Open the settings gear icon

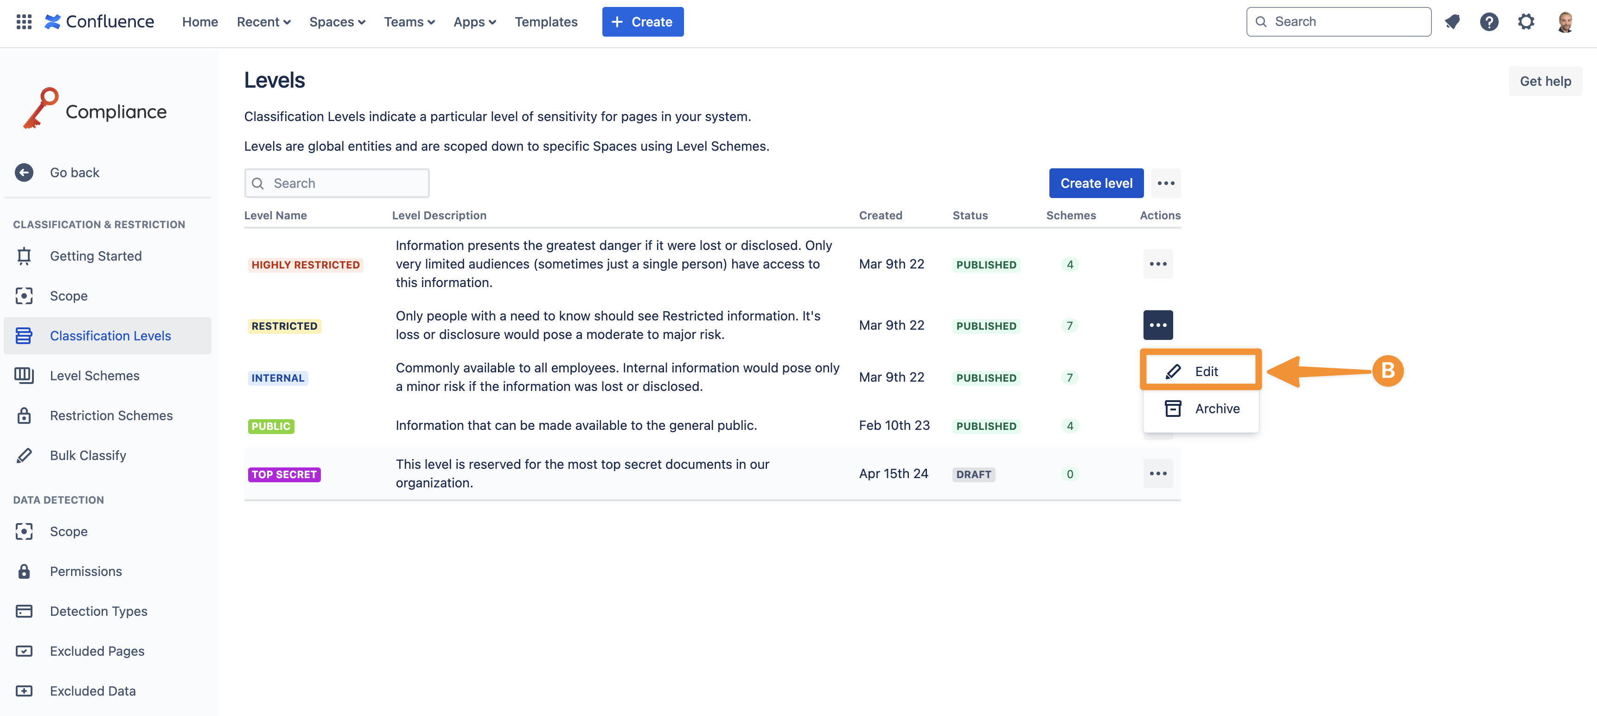(x=1526, y=22)
